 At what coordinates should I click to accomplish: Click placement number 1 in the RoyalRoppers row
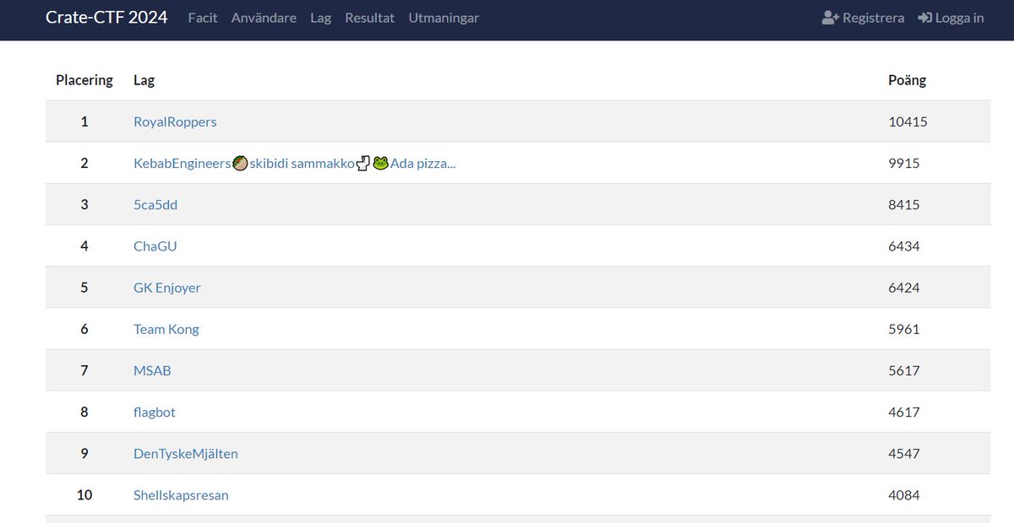84,121
